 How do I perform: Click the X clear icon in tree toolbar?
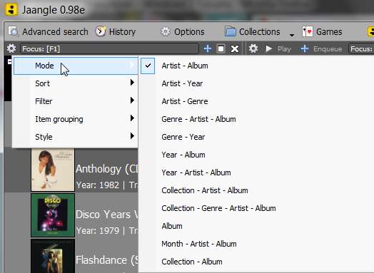[x=235, y=49]
